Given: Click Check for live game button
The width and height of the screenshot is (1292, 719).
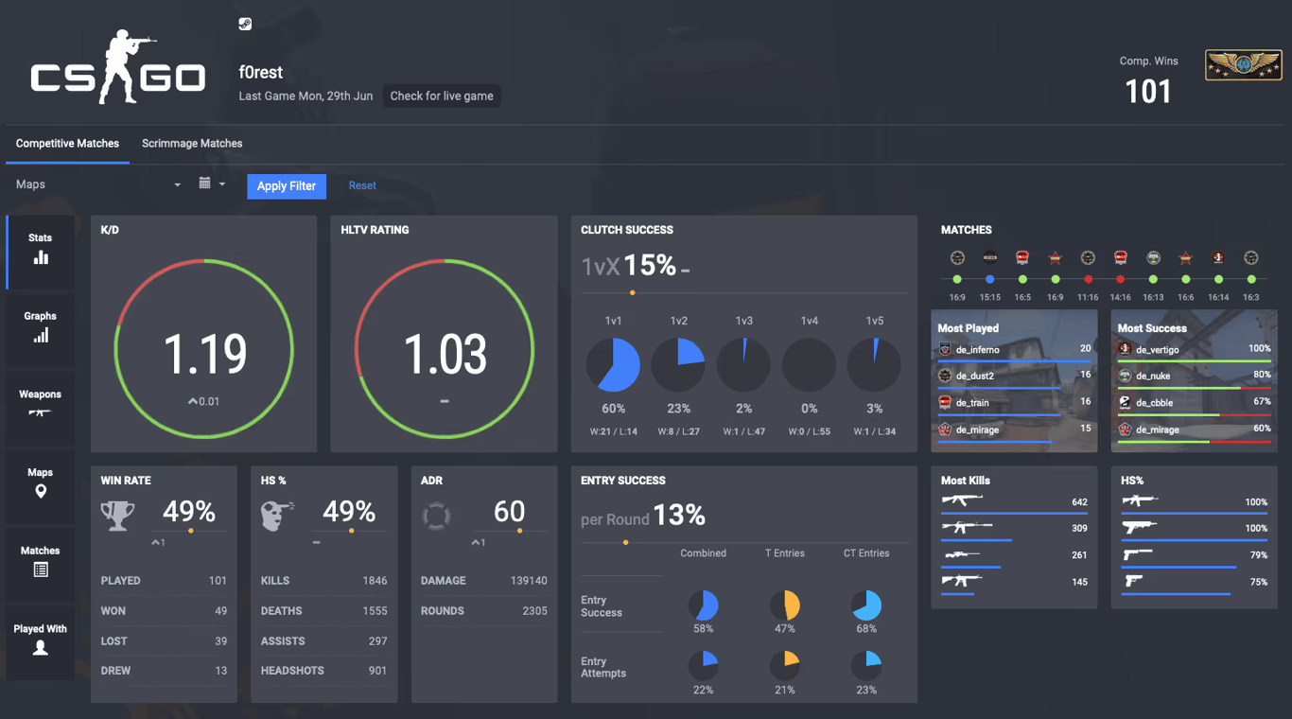Looking at the screenshot, I should (442, 96).
